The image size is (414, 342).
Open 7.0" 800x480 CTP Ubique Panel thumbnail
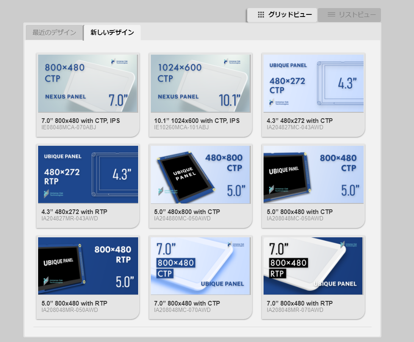(201, 266)
